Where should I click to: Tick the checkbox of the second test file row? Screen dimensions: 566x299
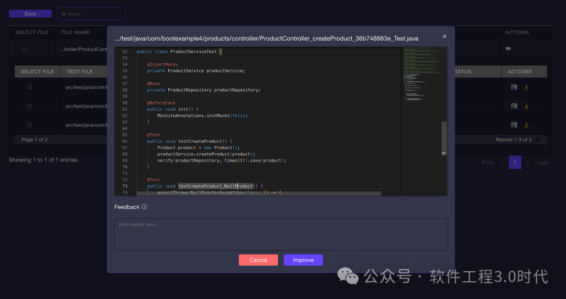pyautogui.click(x=29, y=106)
